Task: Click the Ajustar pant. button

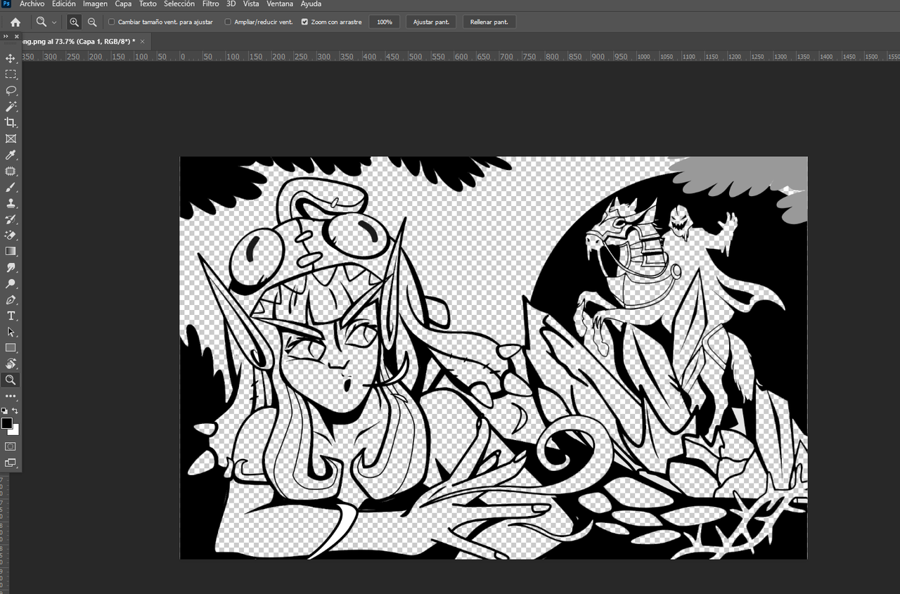Action: tap(431, 22)
